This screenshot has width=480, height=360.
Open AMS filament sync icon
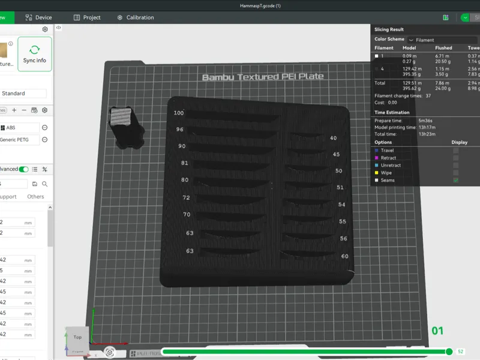(x=34, y=110)
